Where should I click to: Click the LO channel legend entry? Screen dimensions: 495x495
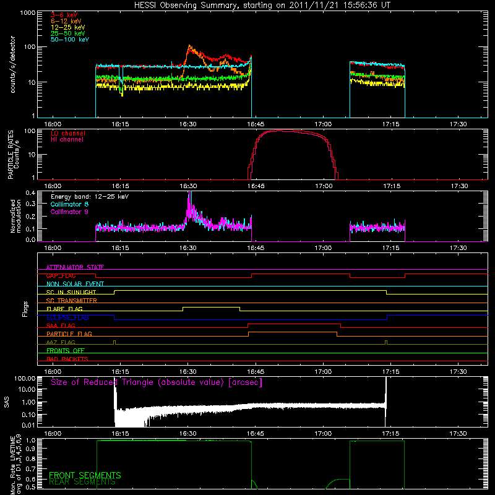point(68,133)
